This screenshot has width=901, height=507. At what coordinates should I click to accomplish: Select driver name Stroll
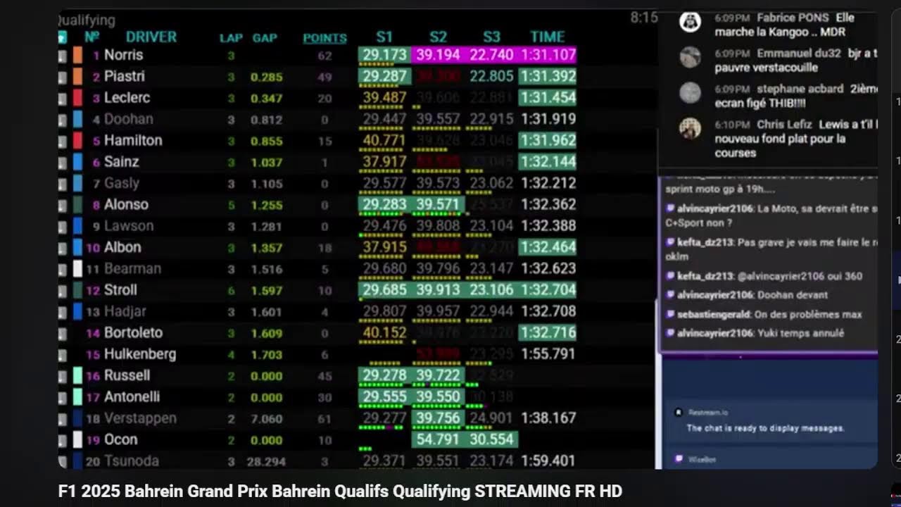[x=120, y=290]
